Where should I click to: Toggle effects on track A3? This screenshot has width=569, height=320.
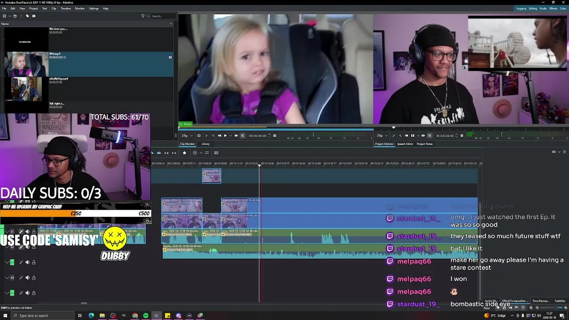click(x=21, y=262)
